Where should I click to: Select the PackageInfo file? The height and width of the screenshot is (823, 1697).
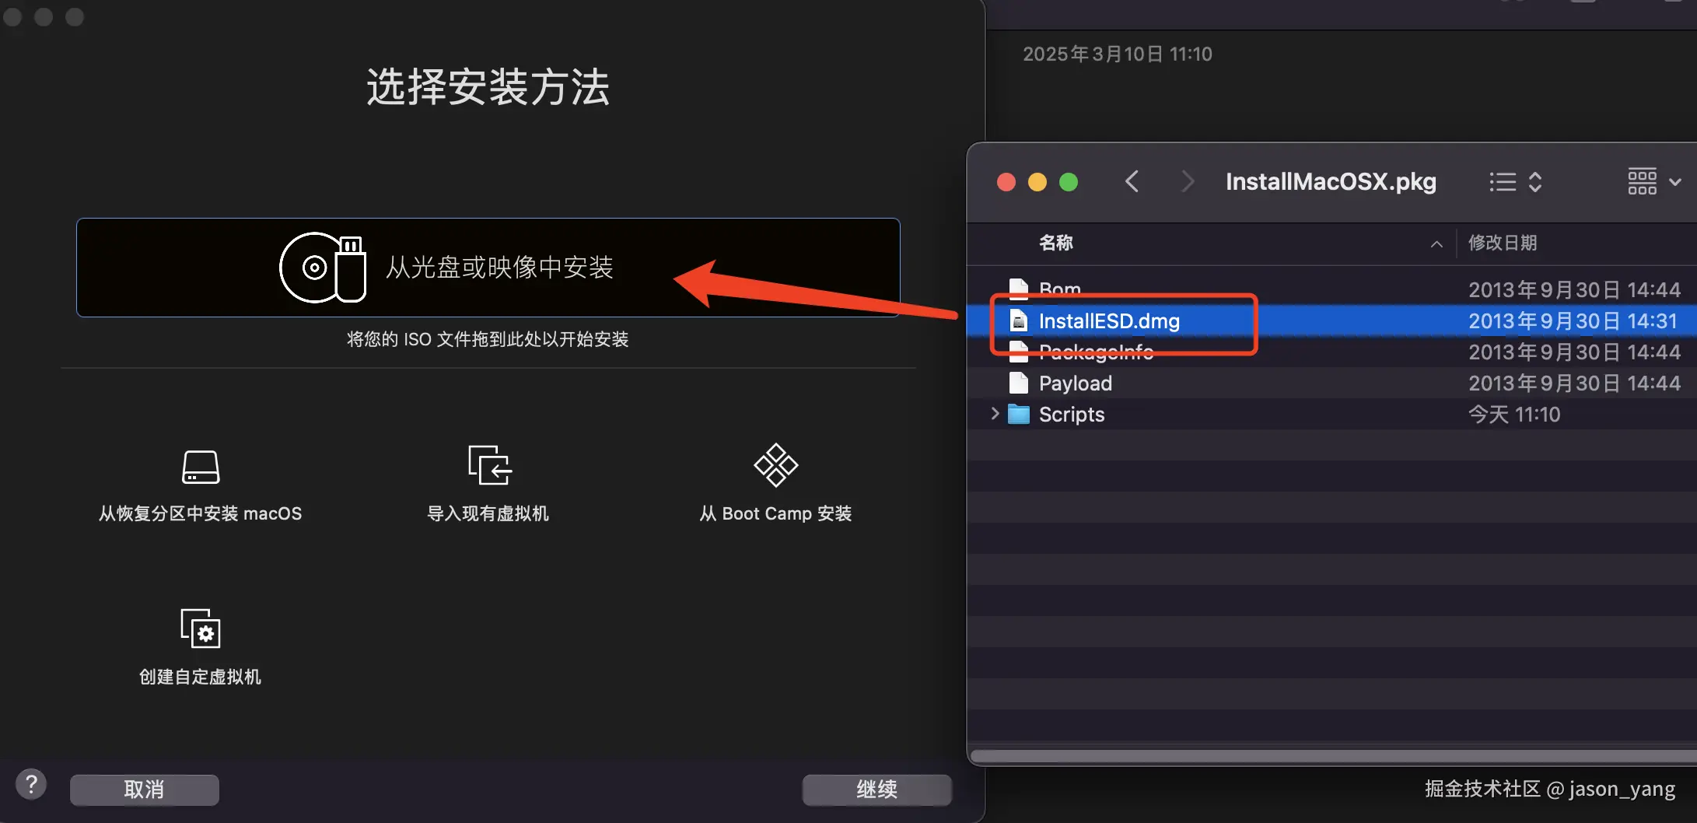1331,352
